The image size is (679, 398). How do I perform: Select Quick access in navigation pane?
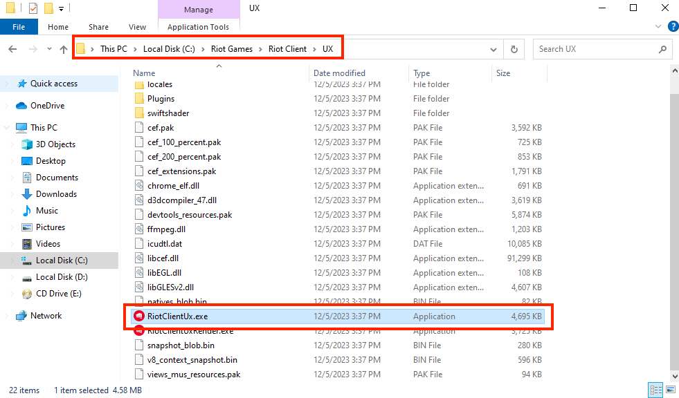pyautogui.click(x=54, y=84)
